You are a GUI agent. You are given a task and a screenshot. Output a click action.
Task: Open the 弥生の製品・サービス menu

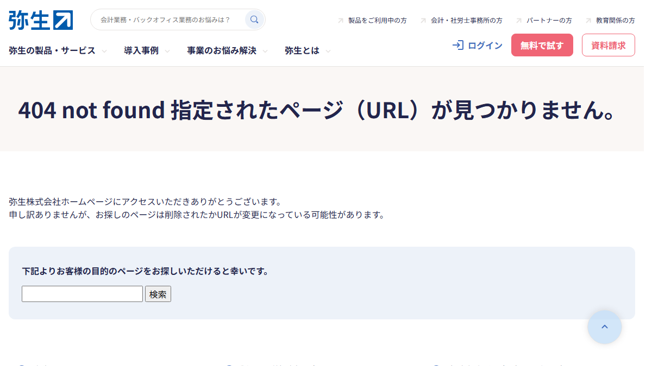pos(52,51)
